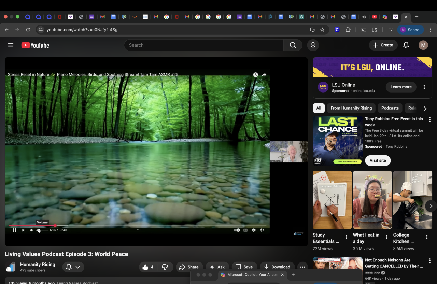This screenshot has height=284, width=437.
Task: Adjust the volume slider handle
Action: tap(39, 230)
